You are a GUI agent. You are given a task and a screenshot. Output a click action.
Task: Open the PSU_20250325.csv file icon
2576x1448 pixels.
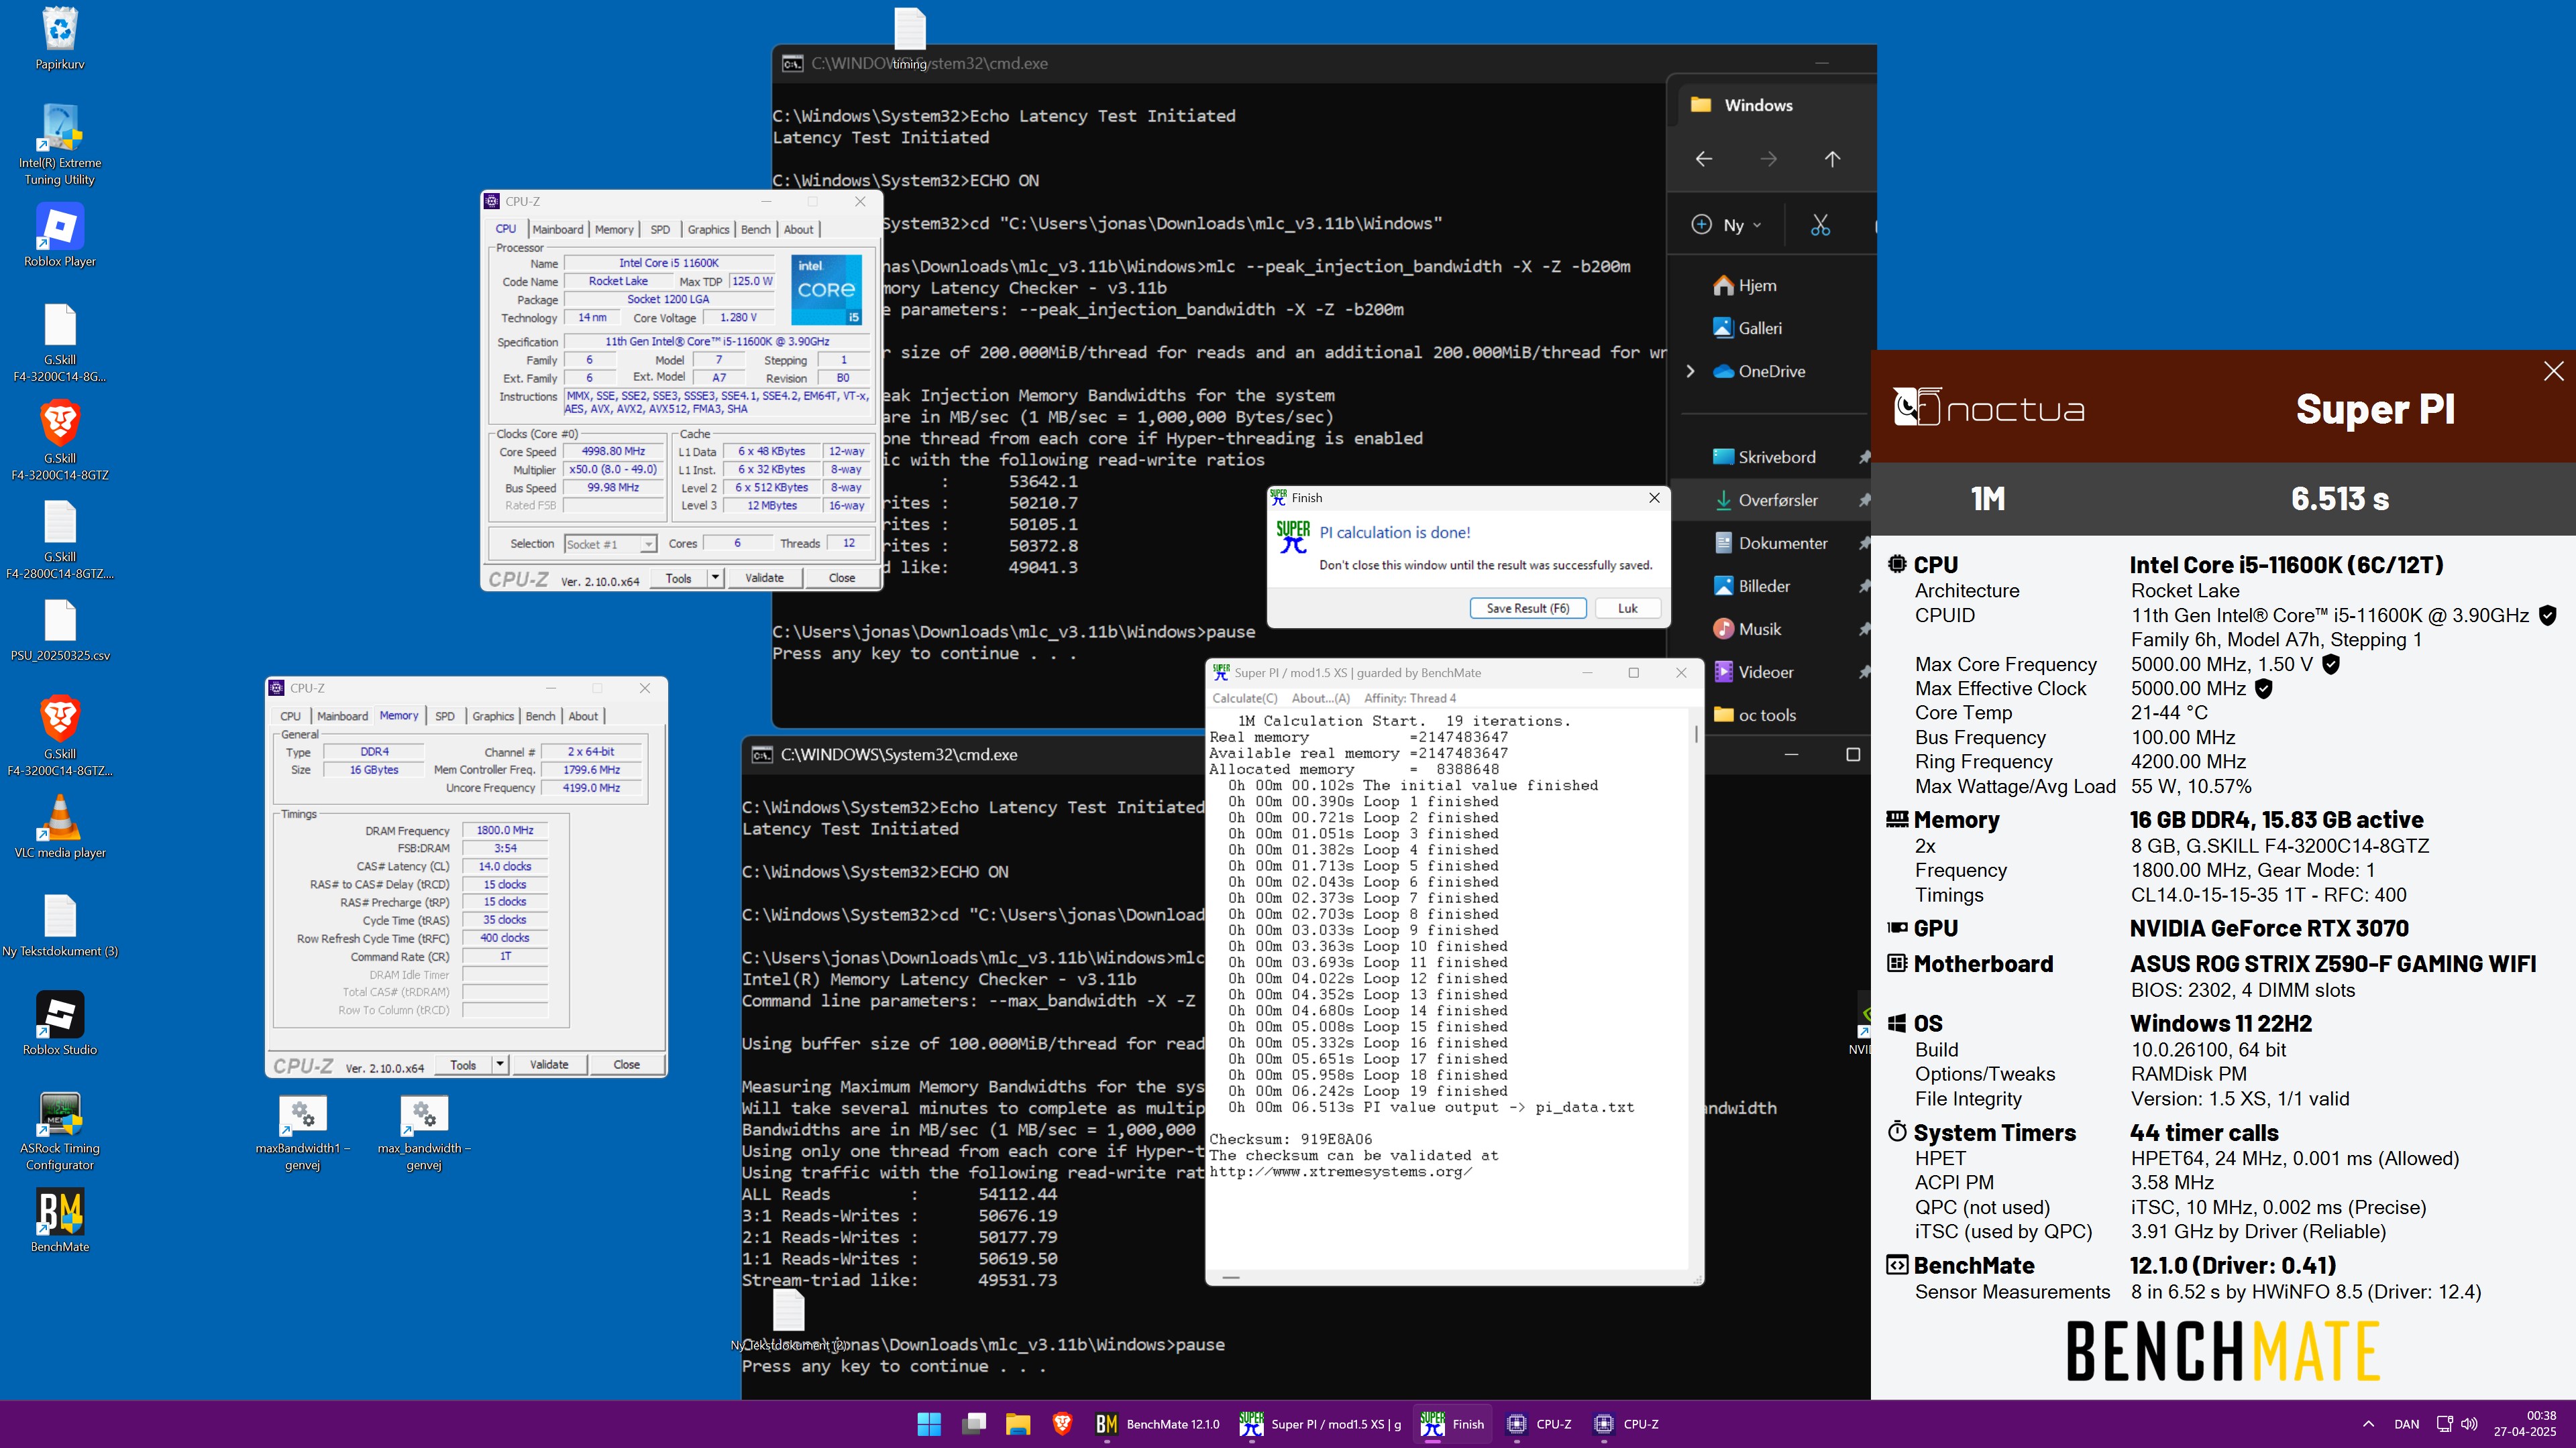point(60,631)
